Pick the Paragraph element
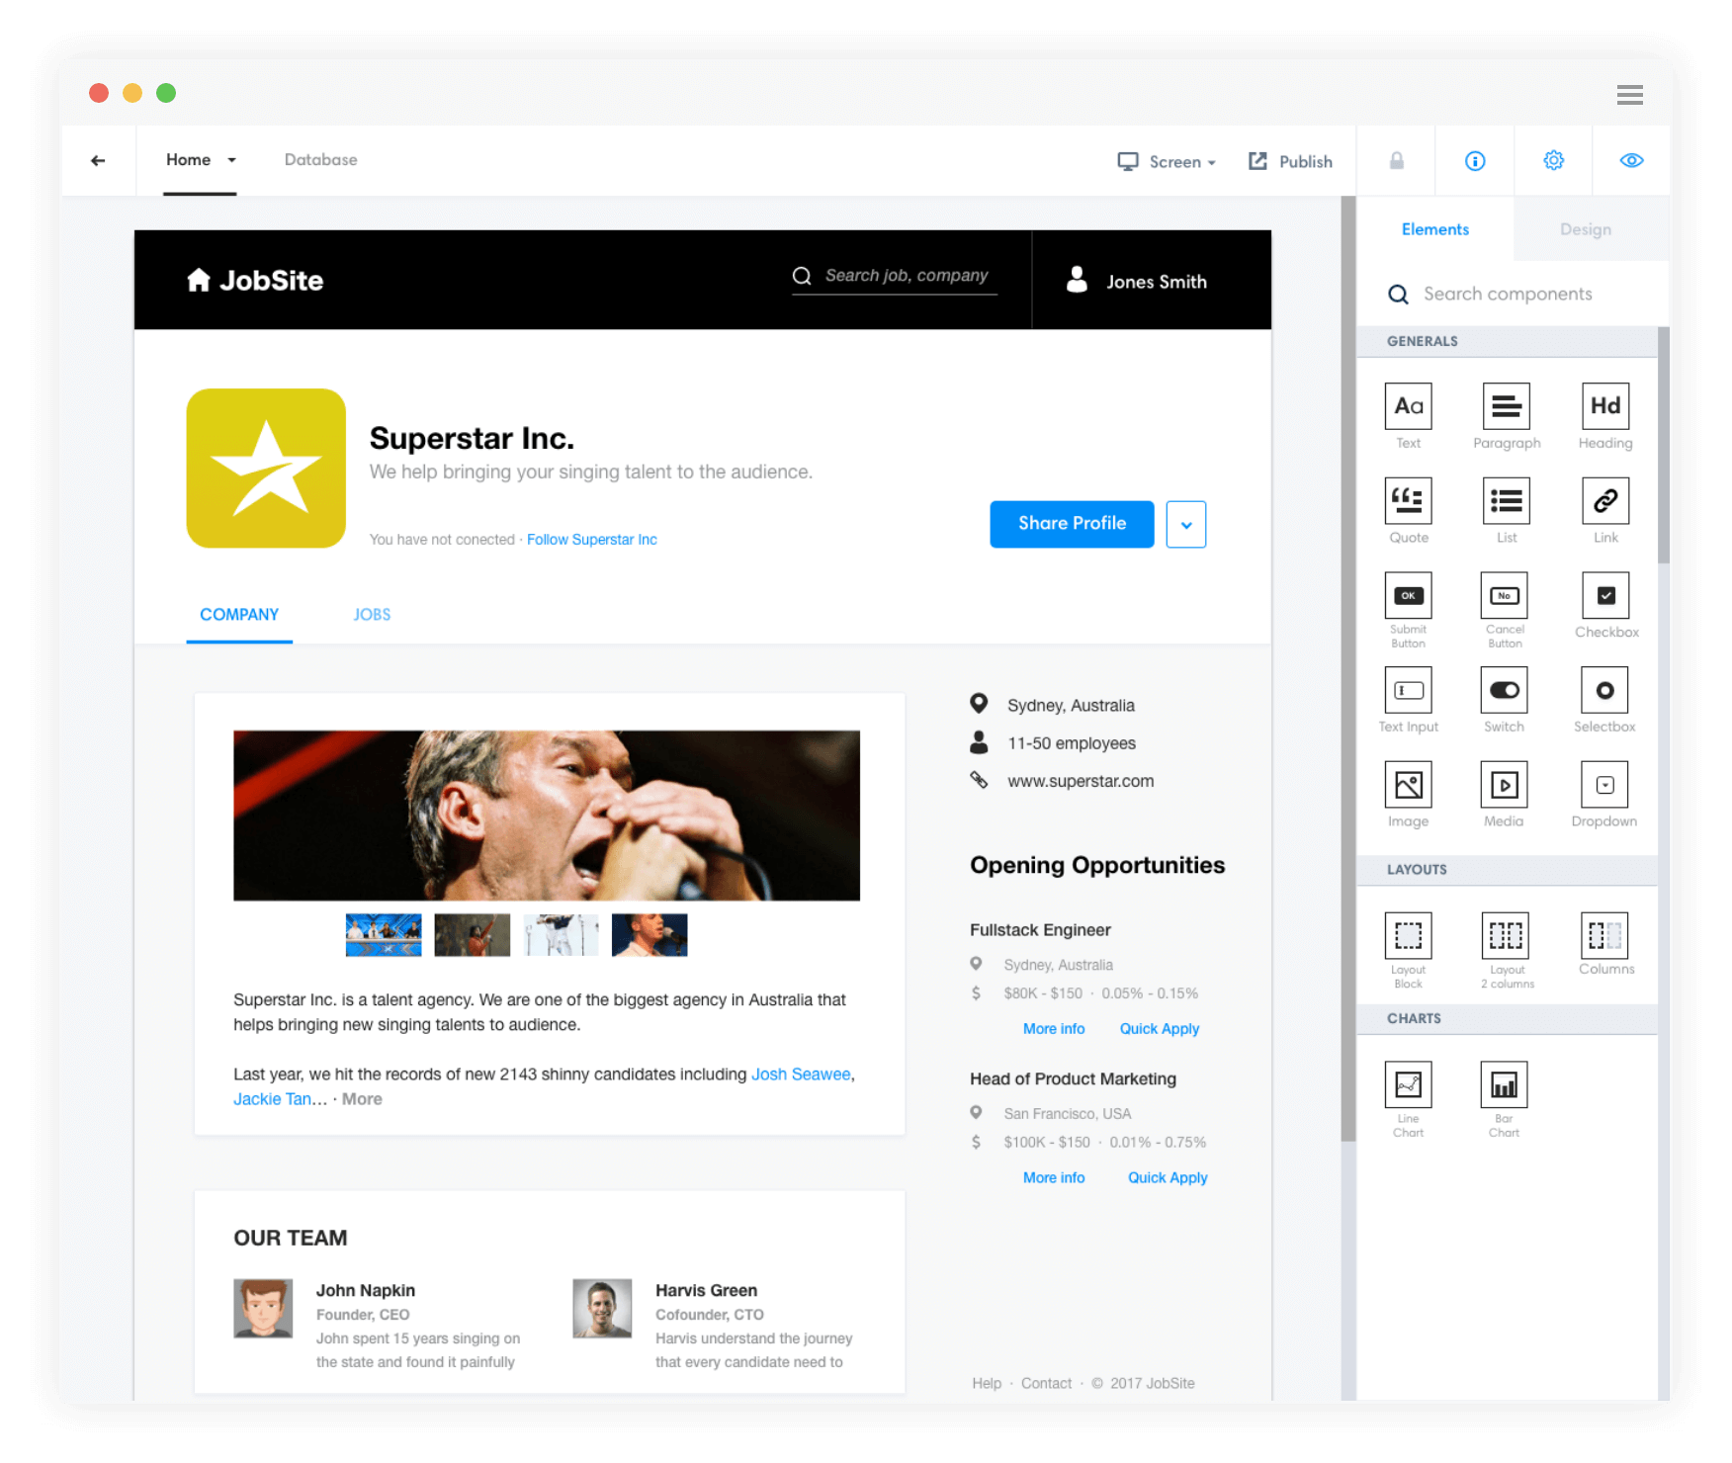 (1506, 406)
